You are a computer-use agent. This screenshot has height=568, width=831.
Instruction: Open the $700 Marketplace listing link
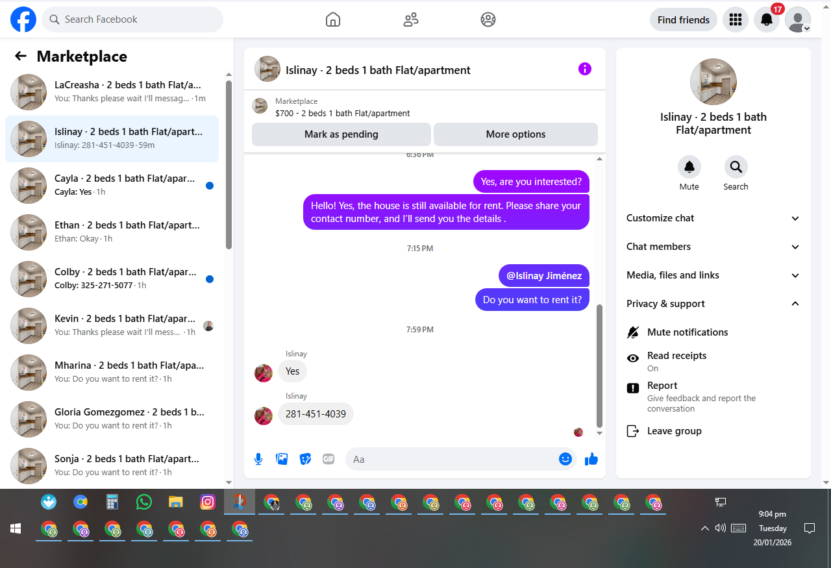coord(342,113)
